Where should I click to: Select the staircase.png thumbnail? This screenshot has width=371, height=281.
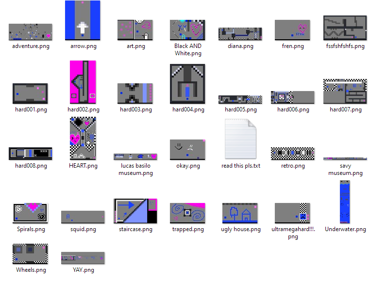(x=135, y=211)
